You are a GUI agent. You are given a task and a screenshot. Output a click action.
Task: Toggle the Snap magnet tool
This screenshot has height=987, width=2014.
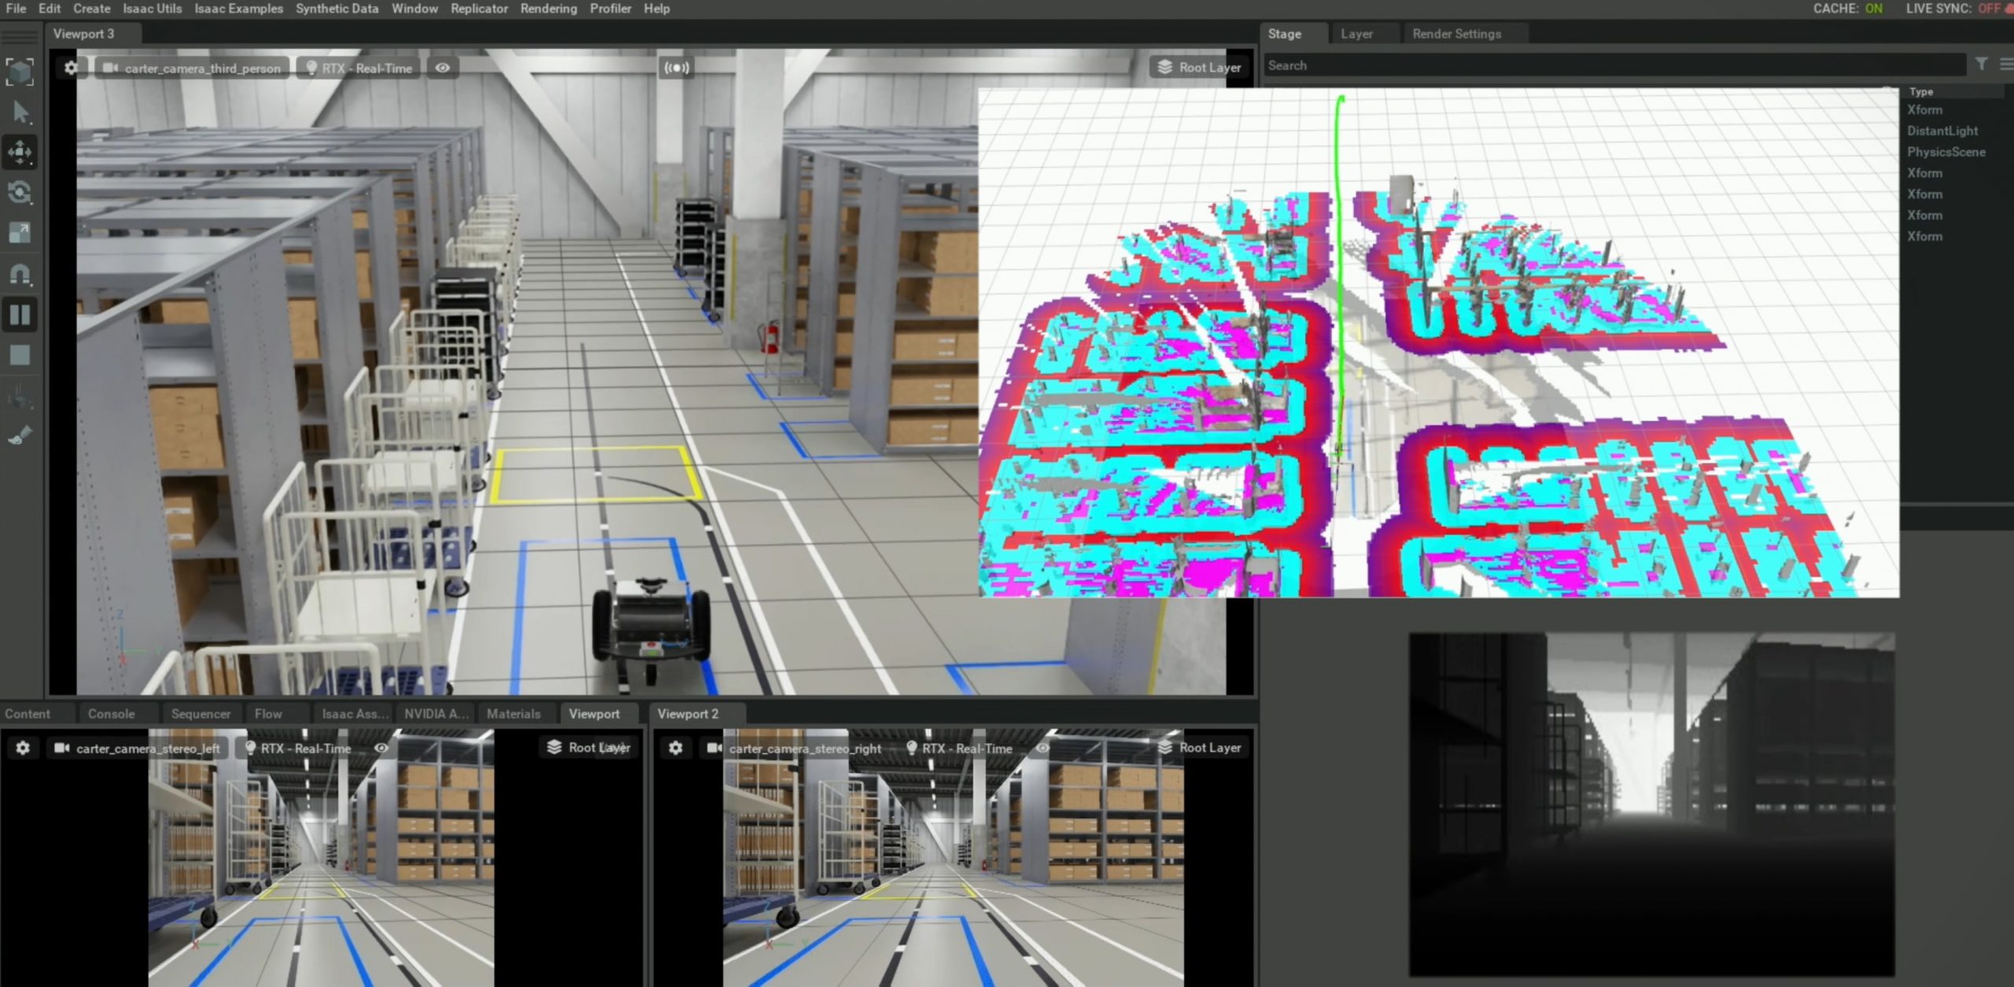tap(20, 274)
